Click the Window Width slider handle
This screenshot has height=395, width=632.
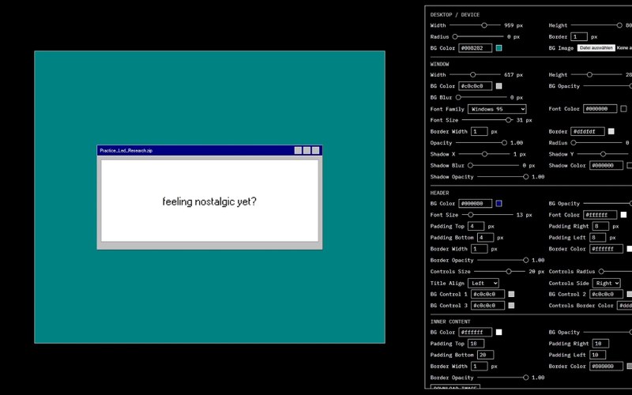[x=472, y=74]
